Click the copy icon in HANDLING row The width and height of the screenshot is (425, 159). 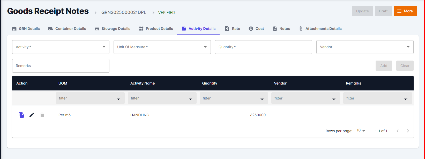tap(21, 115)
